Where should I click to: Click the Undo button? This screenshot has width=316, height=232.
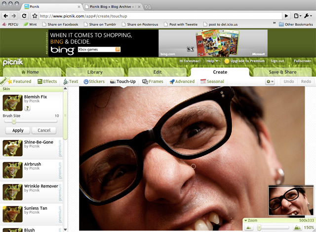tap(288, 82)
